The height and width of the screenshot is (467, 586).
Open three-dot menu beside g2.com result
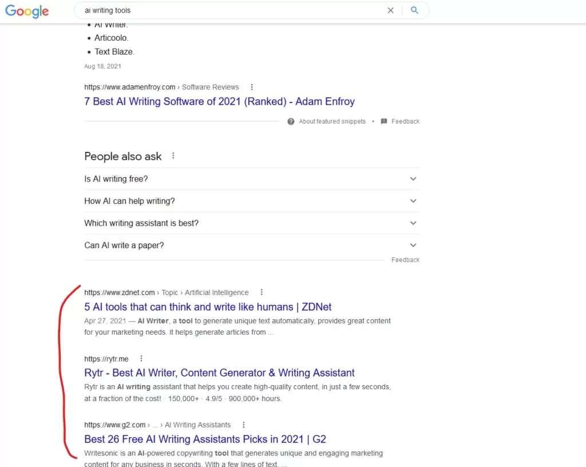point(243,425)
